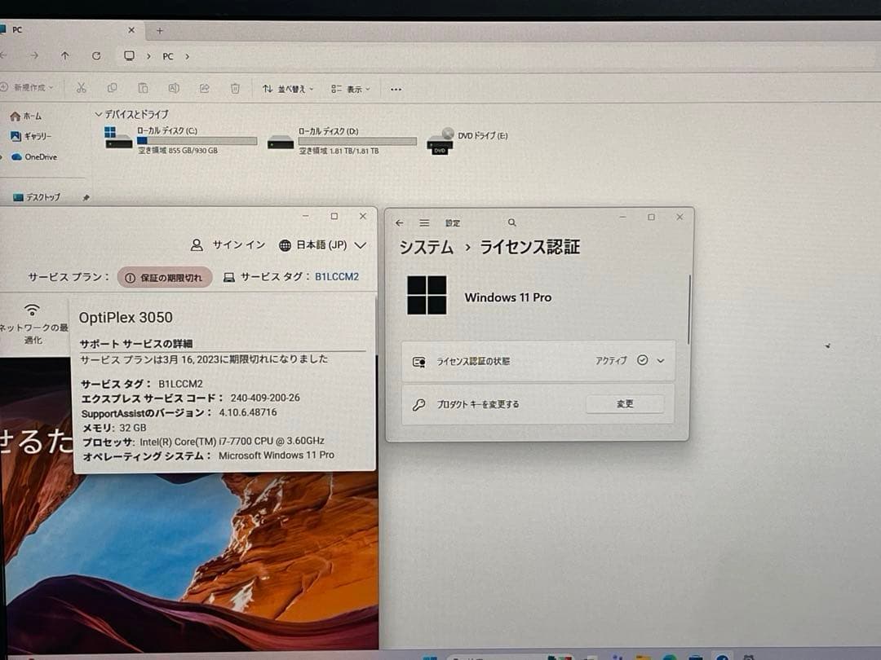The height and width of the screenshot is (660, 881).
Task: Click the chevron after PC in address bar
Action: (187, 56)
